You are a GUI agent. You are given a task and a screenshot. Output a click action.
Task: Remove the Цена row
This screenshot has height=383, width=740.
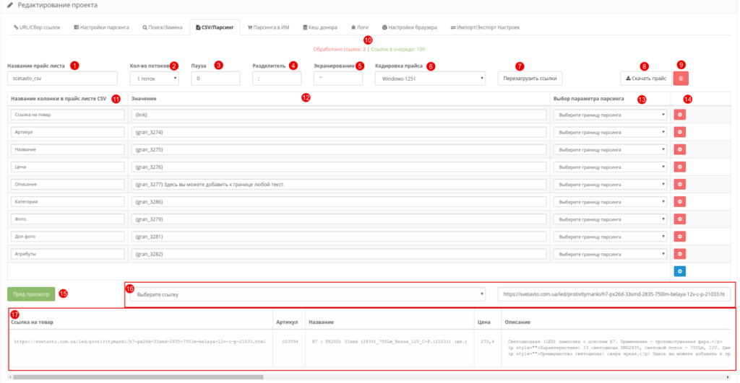(679, 167)
